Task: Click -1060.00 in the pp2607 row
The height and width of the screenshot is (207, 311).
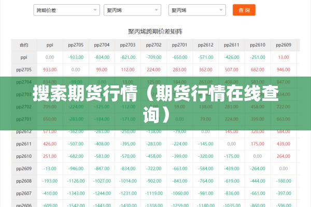Action: click(x=179, y=194)
